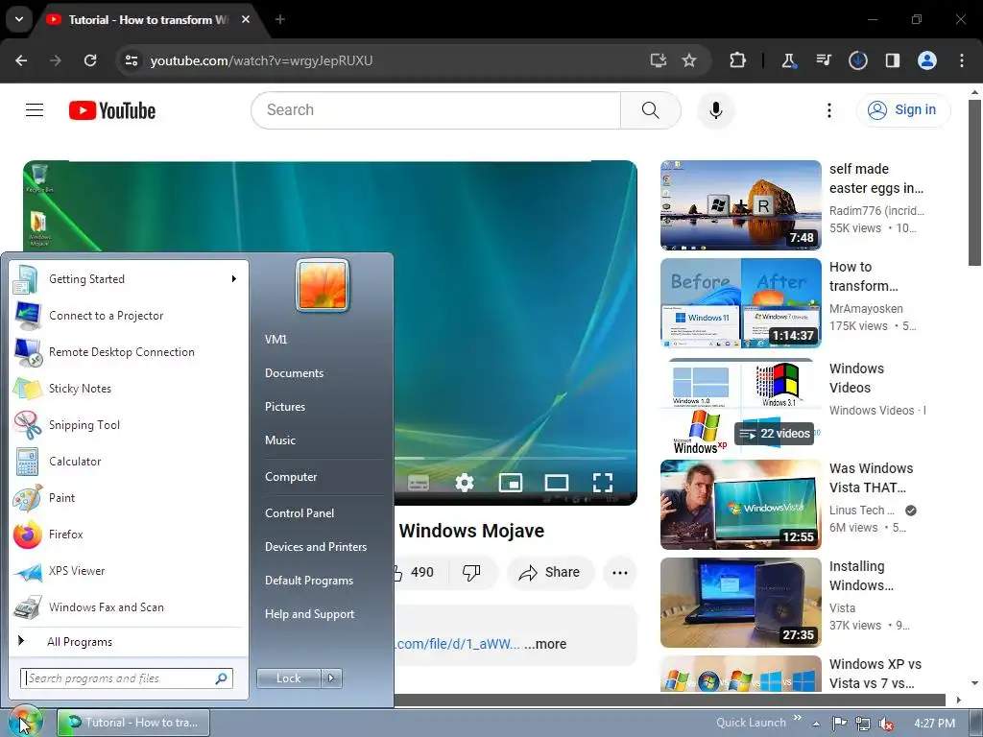Image resolution: width=983 pixels, height=737 pixels.
Task: Click the muted volume tray icon
Action: [x=886, y=724]
